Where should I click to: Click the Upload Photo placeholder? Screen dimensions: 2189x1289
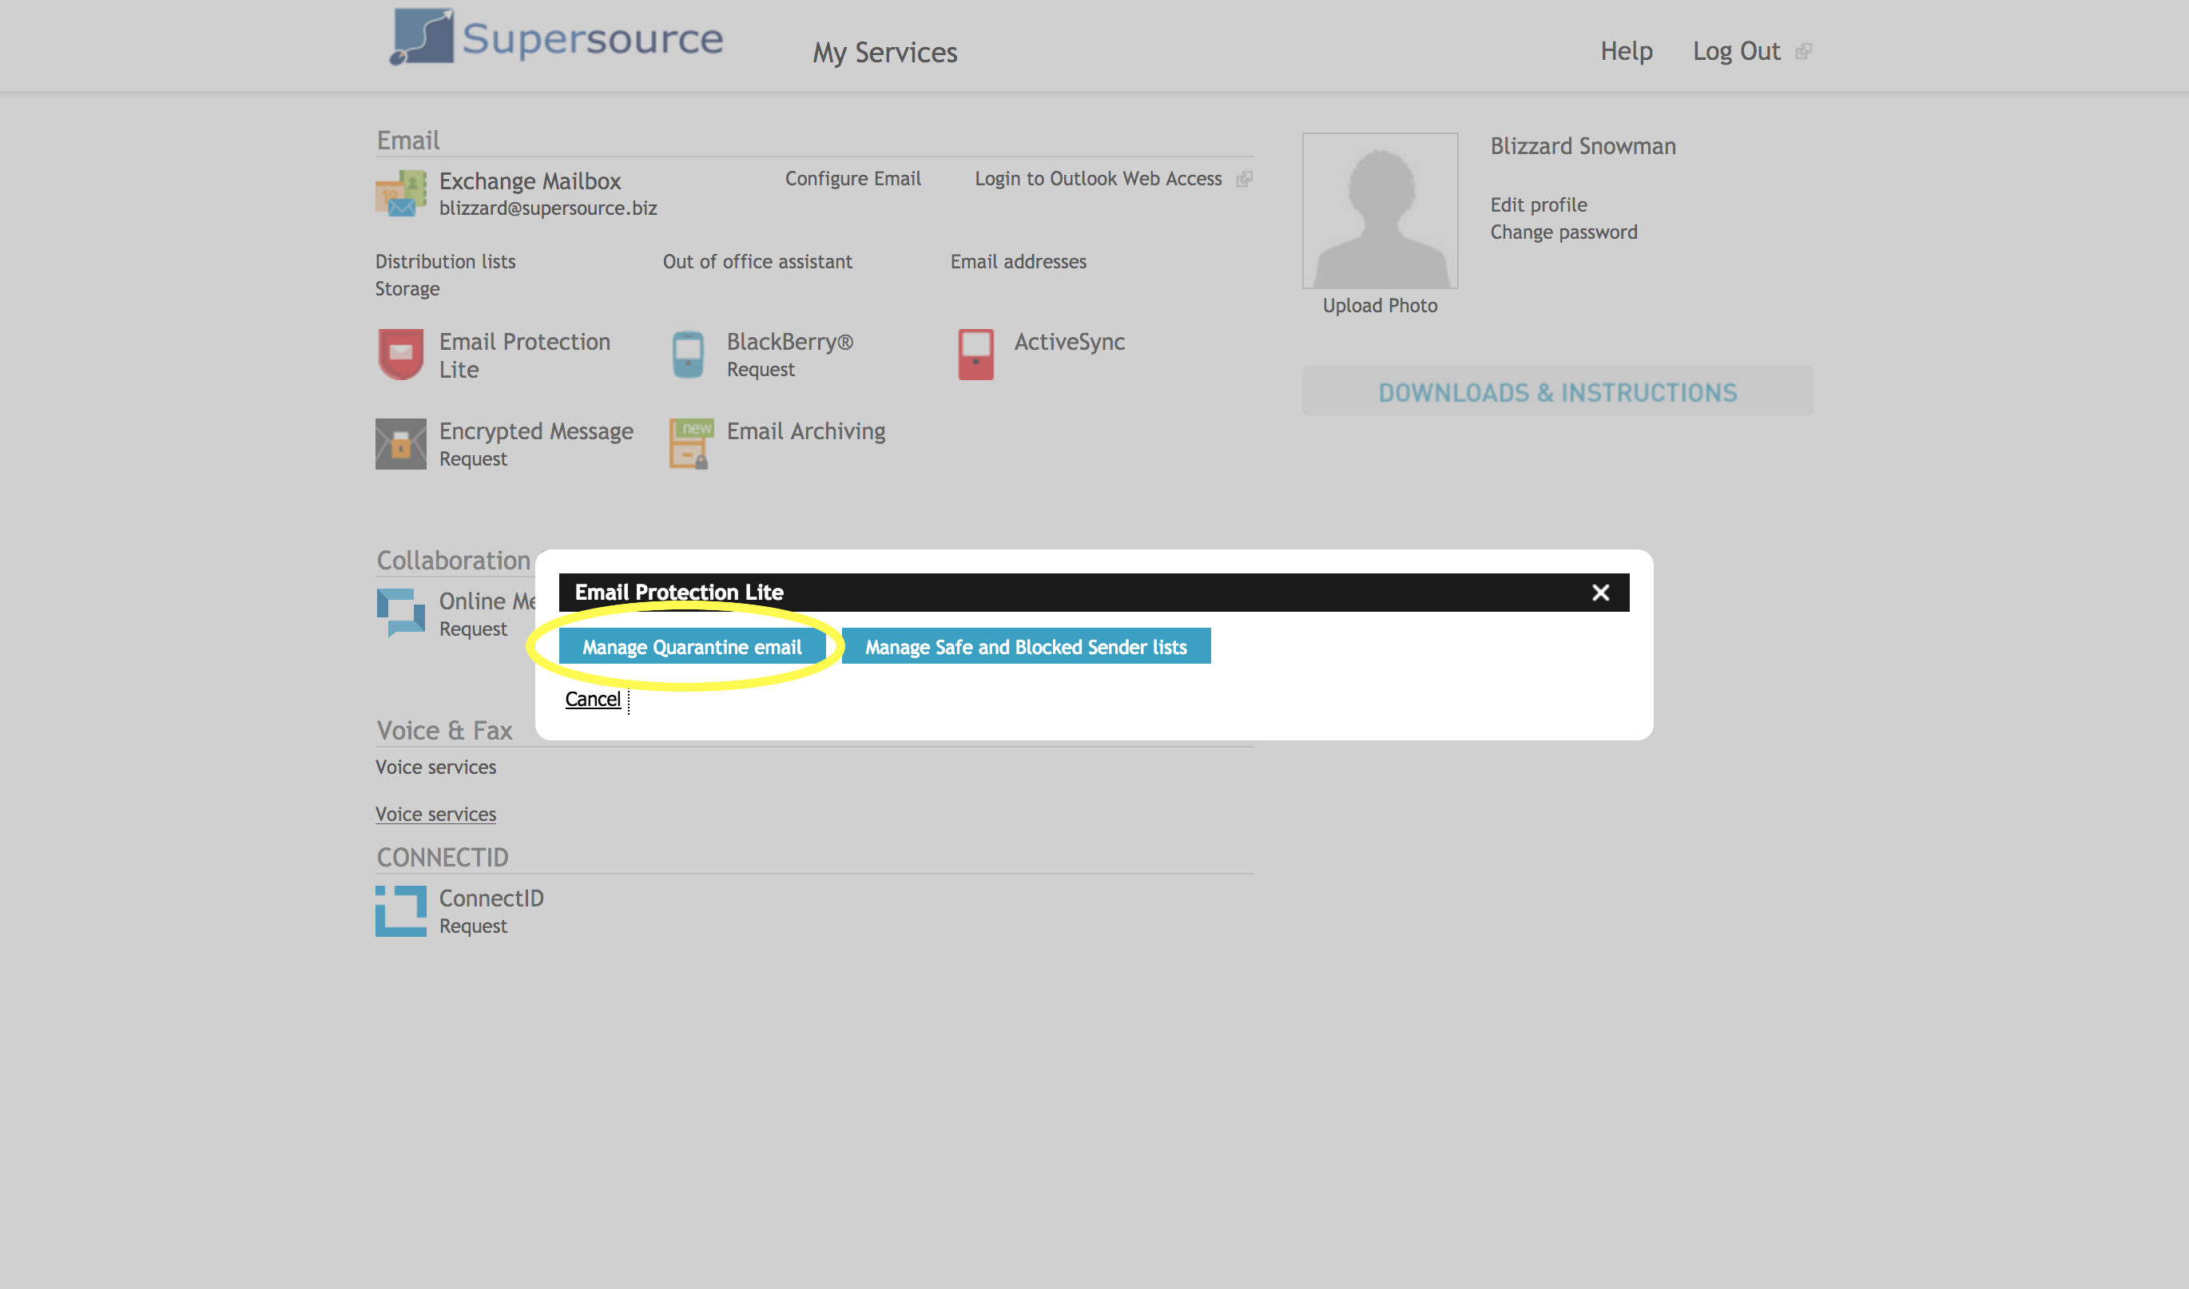tap(1380, 305)
